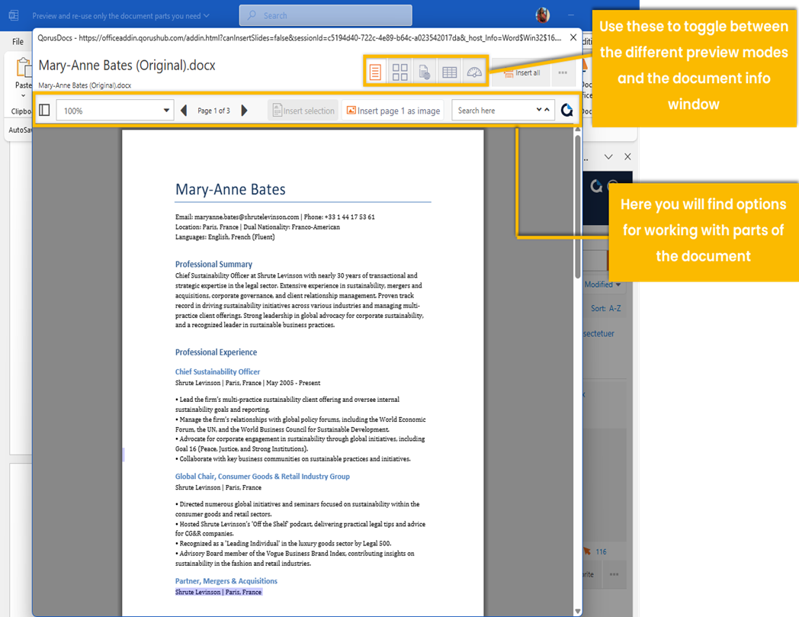Viewport: 799px width, 617px height.
Task: Click the Email contact line in document
Action: (x=274, y=217)
